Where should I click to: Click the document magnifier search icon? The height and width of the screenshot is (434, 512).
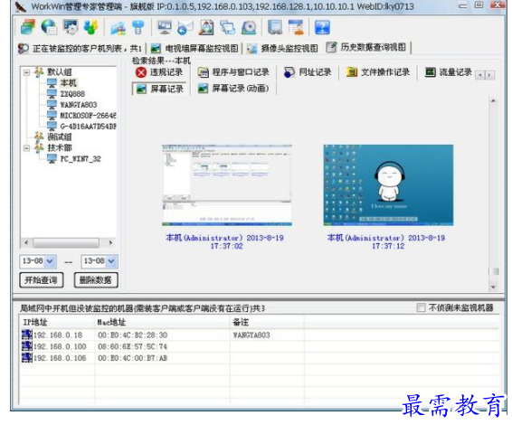point(206,27)
